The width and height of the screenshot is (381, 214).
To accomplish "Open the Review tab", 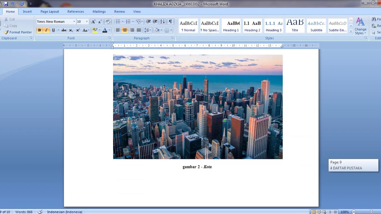I will coord(120,12).
